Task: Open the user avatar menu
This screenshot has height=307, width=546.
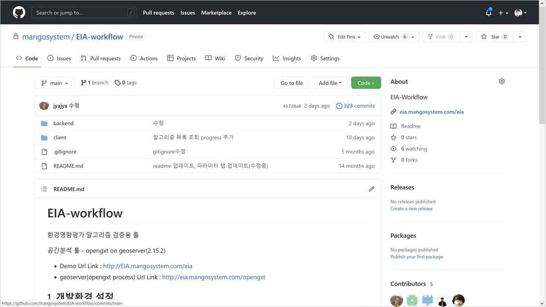Action: [520, 13]
